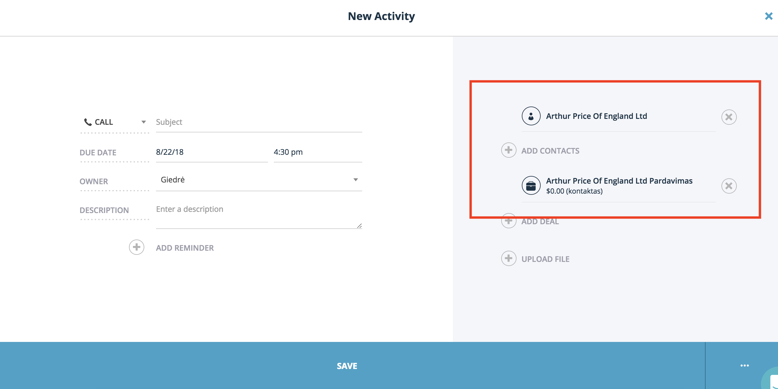Click the plus icon for Add Contacts

click(509, 150)
